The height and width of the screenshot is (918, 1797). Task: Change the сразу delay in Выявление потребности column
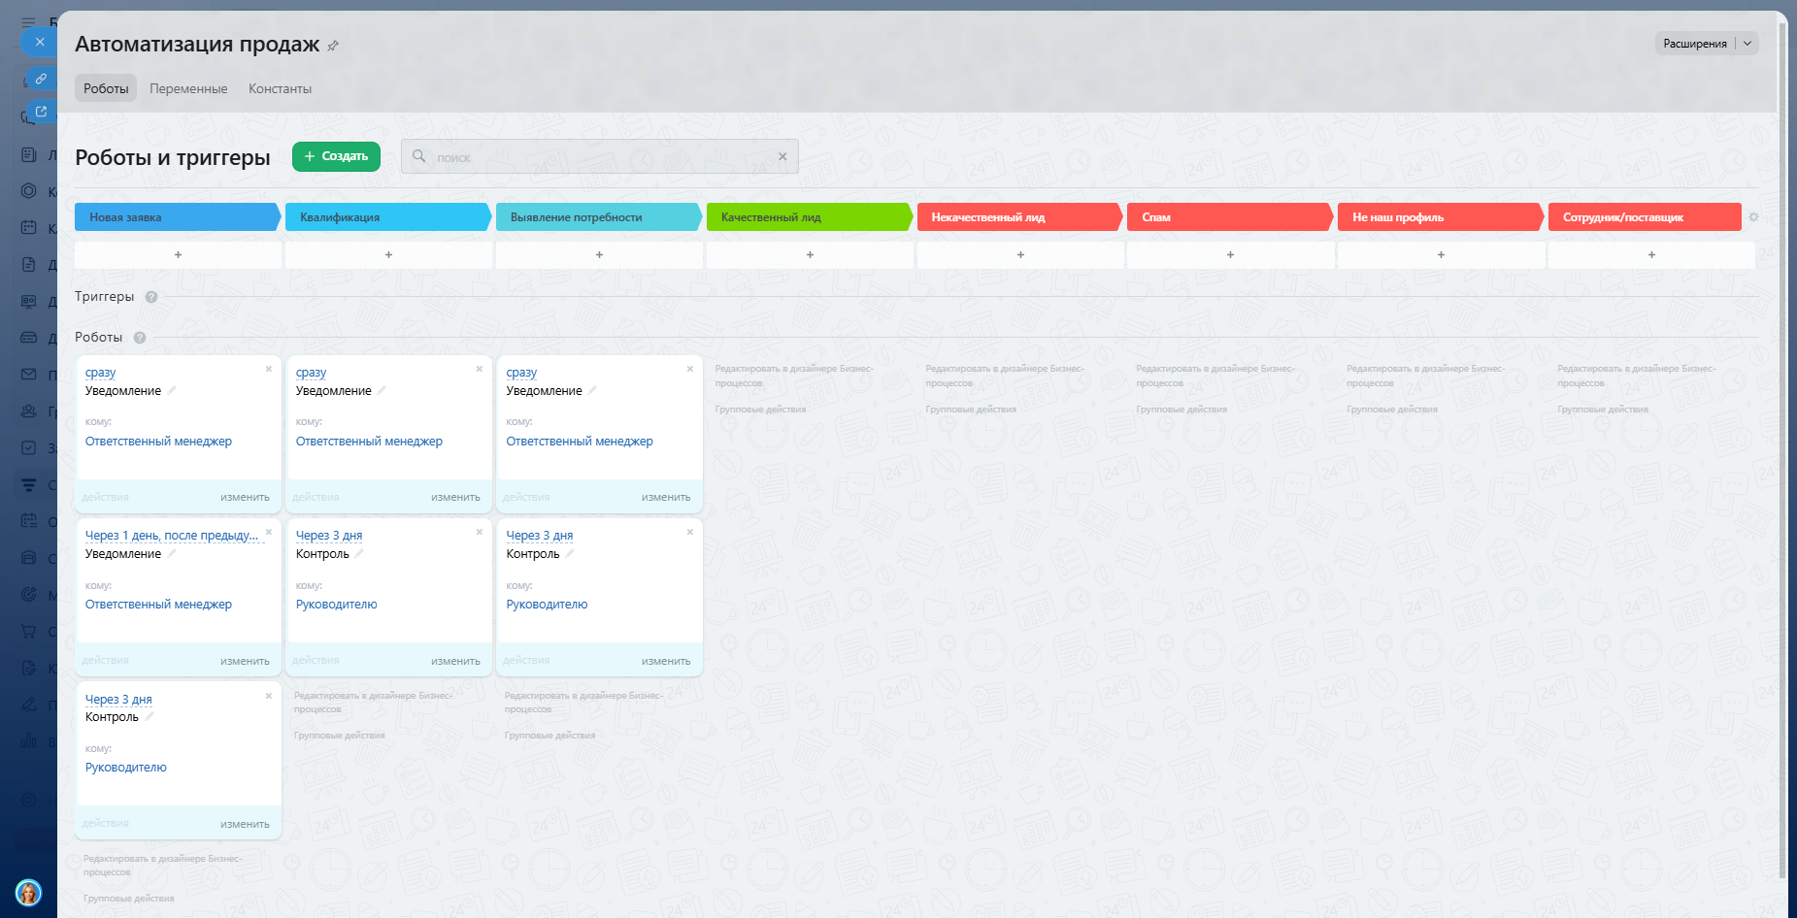tap(521, 373)
